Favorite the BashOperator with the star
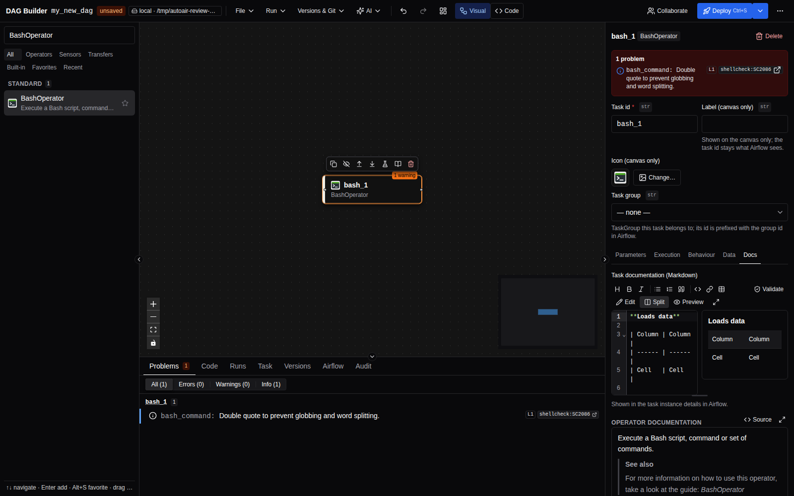Viewport: 794px width, 496px height. (125, 103)
